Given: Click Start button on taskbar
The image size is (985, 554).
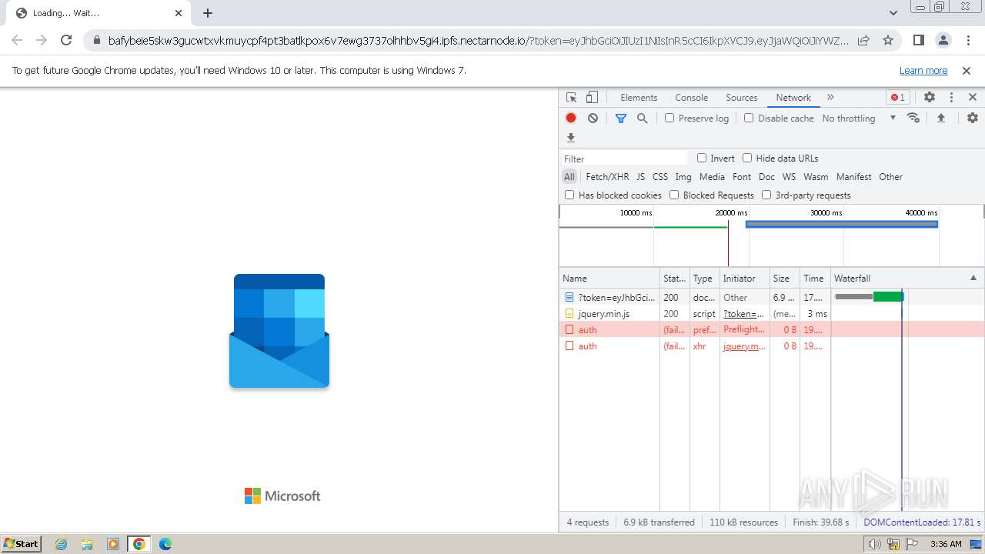Looking at the screenshot, I should coord(21,544).
